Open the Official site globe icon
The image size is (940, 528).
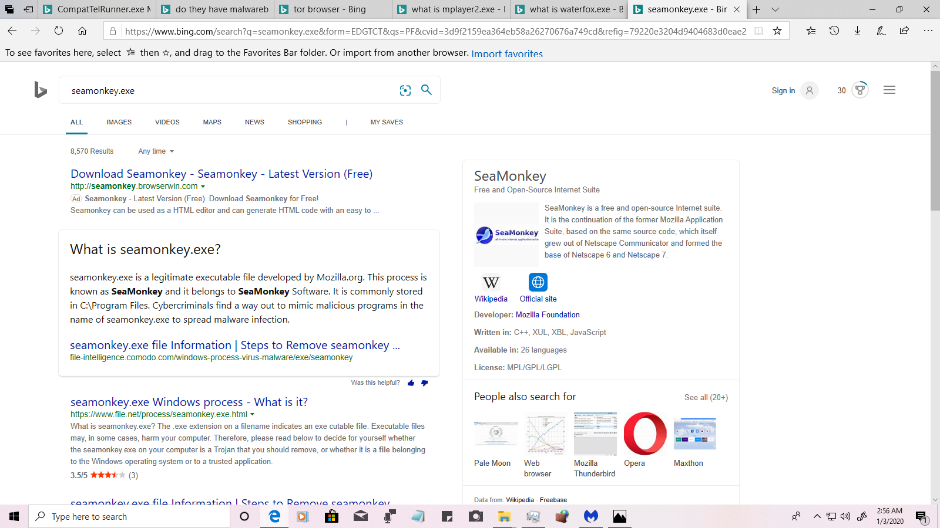pos(538,282)
